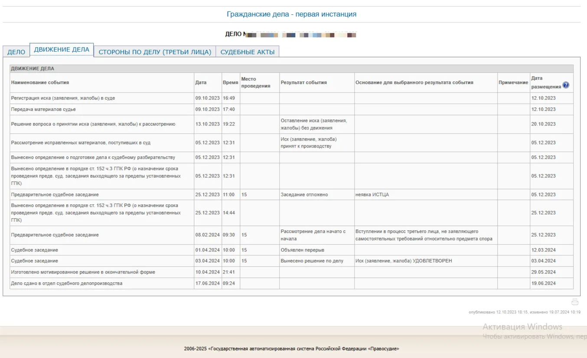
Task: Click result Вынесено решение по делу
Action: point(312,261)
